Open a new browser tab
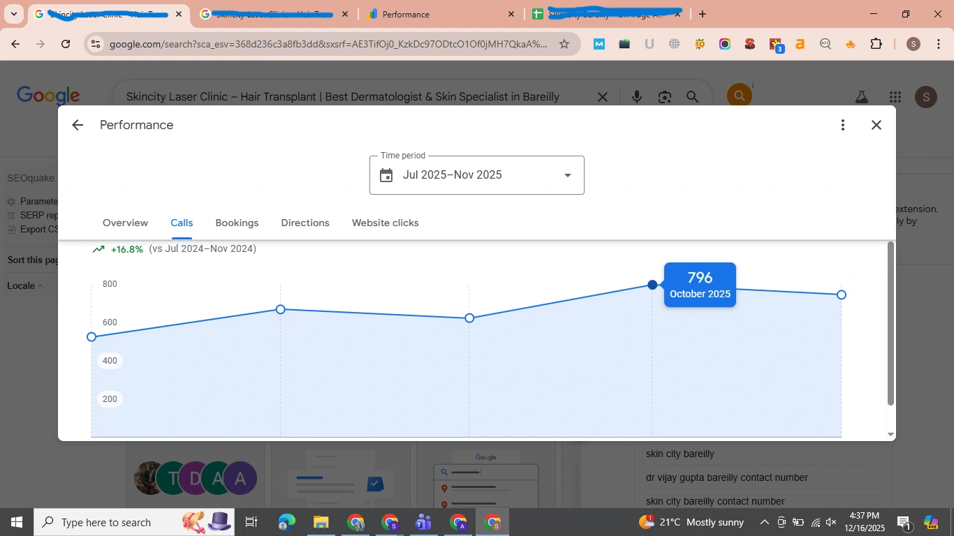Screen dimensions: 954x536 coord(703,14)
